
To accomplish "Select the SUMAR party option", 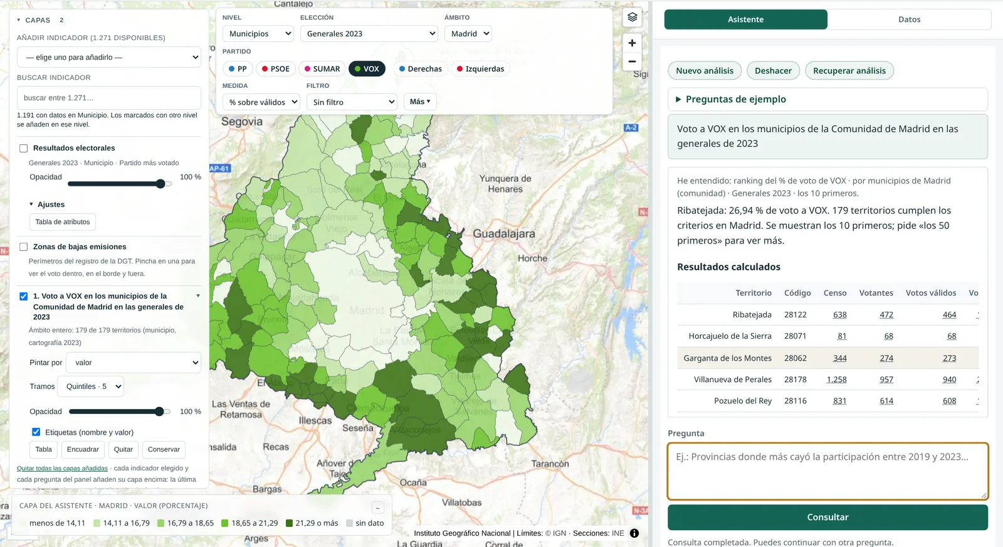I will [322, 69].
